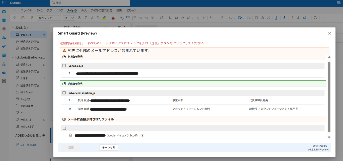Click the microphone dictate icon in toolbar

(284, 18)
